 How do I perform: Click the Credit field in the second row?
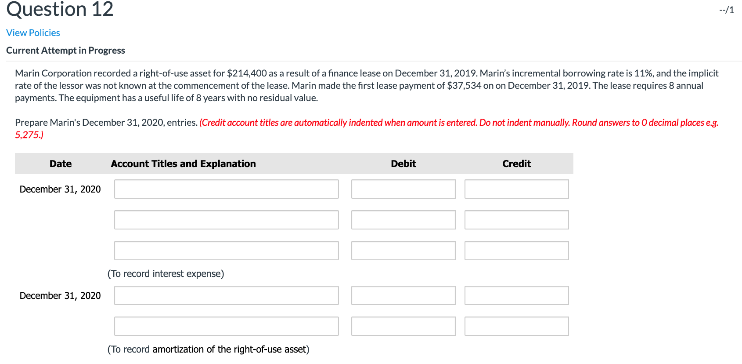tap(516, 219)
